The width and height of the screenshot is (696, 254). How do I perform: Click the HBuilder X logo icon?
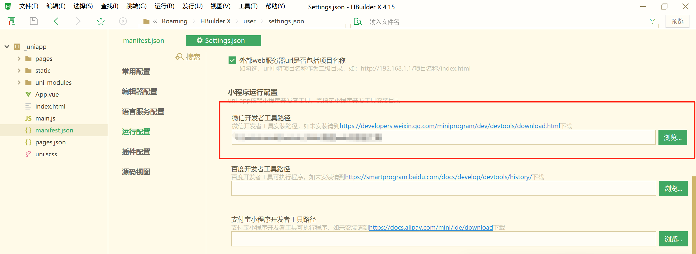(x=8, y=6)
